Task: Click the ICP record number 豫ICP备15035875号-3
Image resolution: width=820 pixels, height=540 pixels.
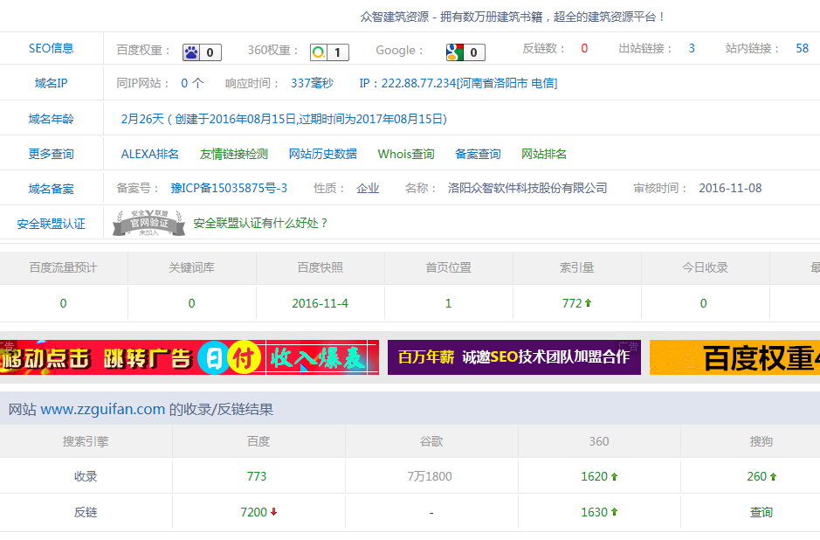Action: pos(229,189)
